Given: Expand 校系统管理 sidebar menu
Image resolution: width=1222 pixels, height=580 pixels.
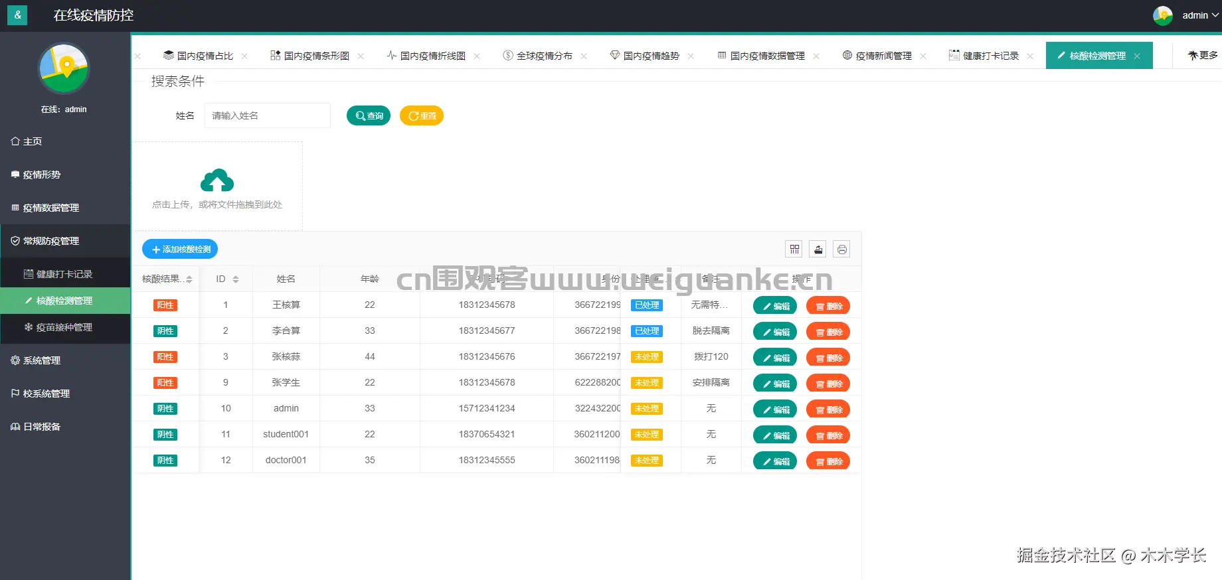Looking at the screenshot, I should [65, 394].
